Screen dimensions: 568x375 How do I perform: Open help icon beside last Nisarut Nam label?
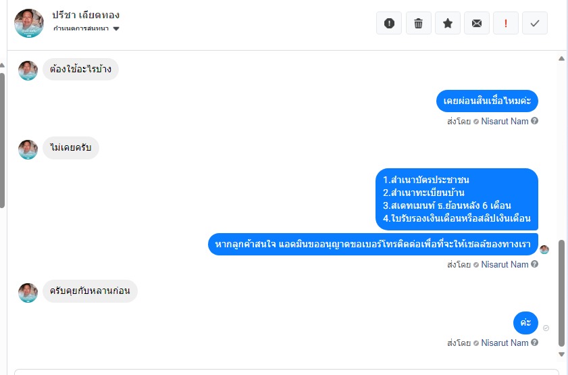pos(534,343)
